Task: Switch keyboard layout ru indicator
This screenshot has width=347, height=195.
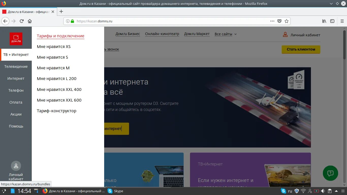Action: coord(290,191)
